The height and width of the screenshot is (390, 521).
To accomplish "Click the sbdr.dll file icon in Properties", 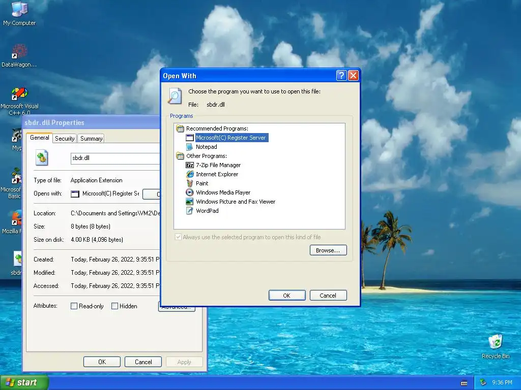I will tap(42, 158).
